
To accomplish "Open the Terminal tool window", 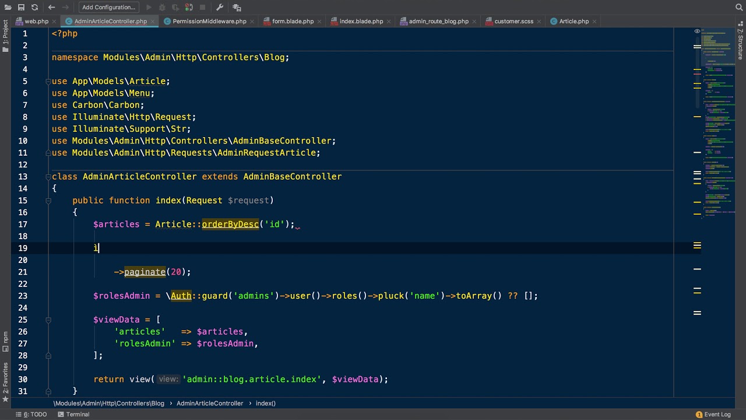I will [73, 414].
